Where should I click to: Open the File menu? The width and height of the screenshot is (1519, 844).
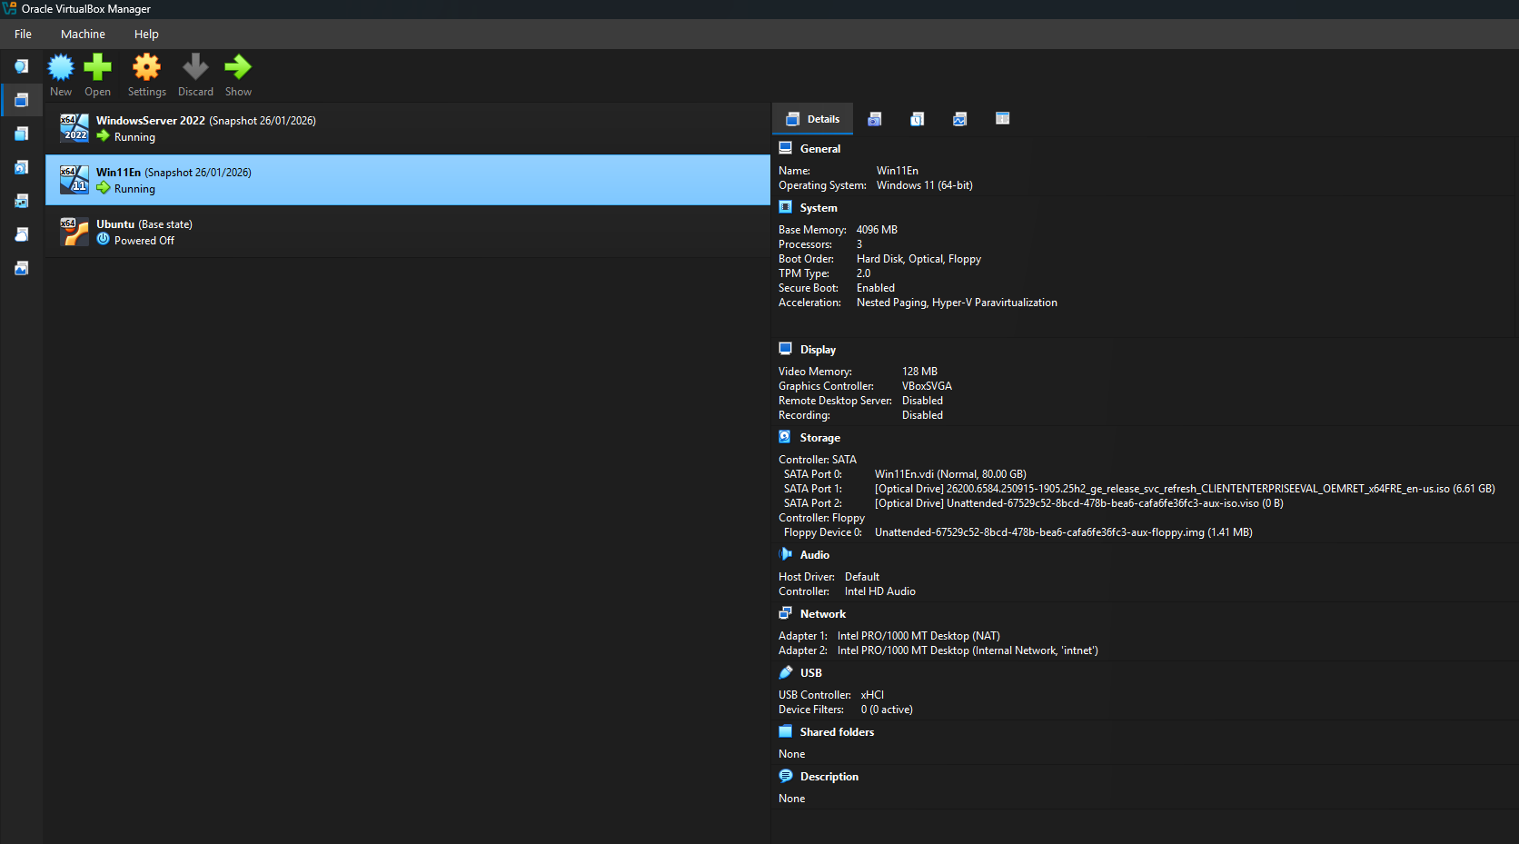(x=24, y=35)
